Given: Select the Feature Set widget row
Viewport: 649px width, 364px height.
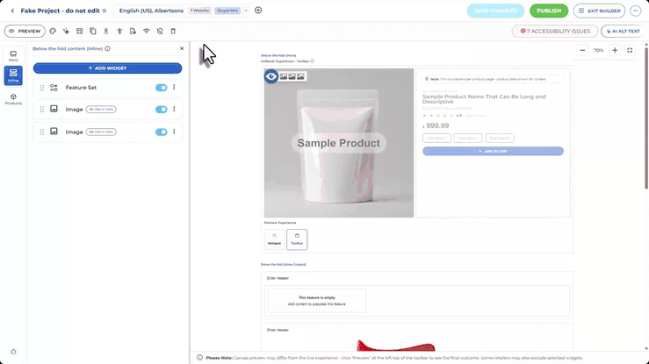Looking at the screenshot, I should pyautogui.click(x=108, y=88).
